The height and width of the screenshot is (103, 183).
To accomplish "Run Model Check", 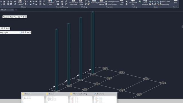I will pos(81,3).
